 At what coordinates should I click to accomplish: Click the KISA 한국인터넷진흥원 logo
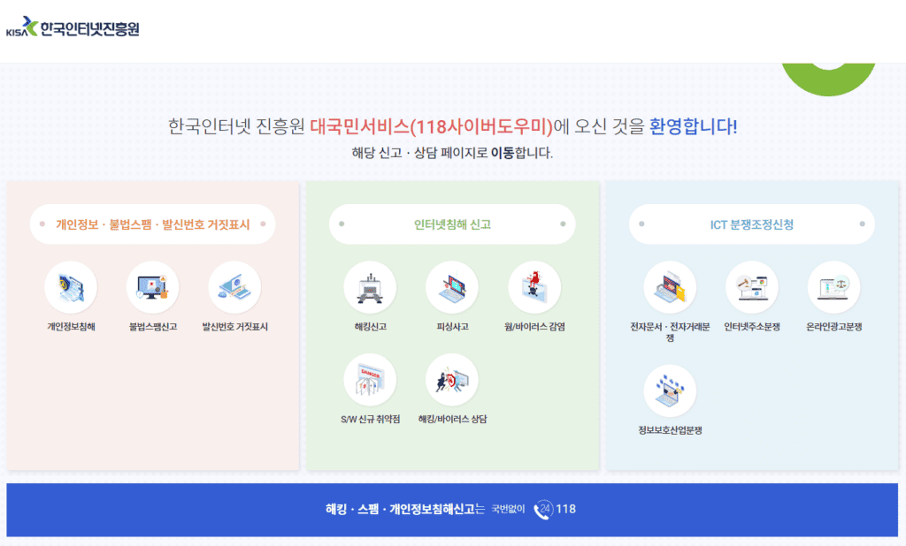pyautogui.click(x=73, y=27)
